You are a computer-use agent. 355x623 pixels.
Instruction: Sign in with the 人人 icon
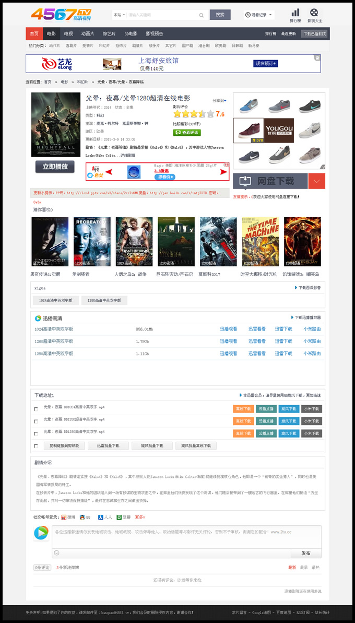pos(101,518)
